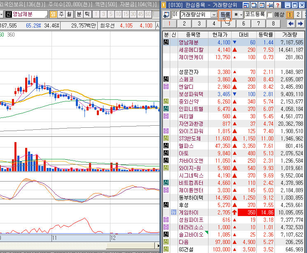Click the 뉴 news badge next to 게임하이
307x253 pixels.
pos(173,212)
